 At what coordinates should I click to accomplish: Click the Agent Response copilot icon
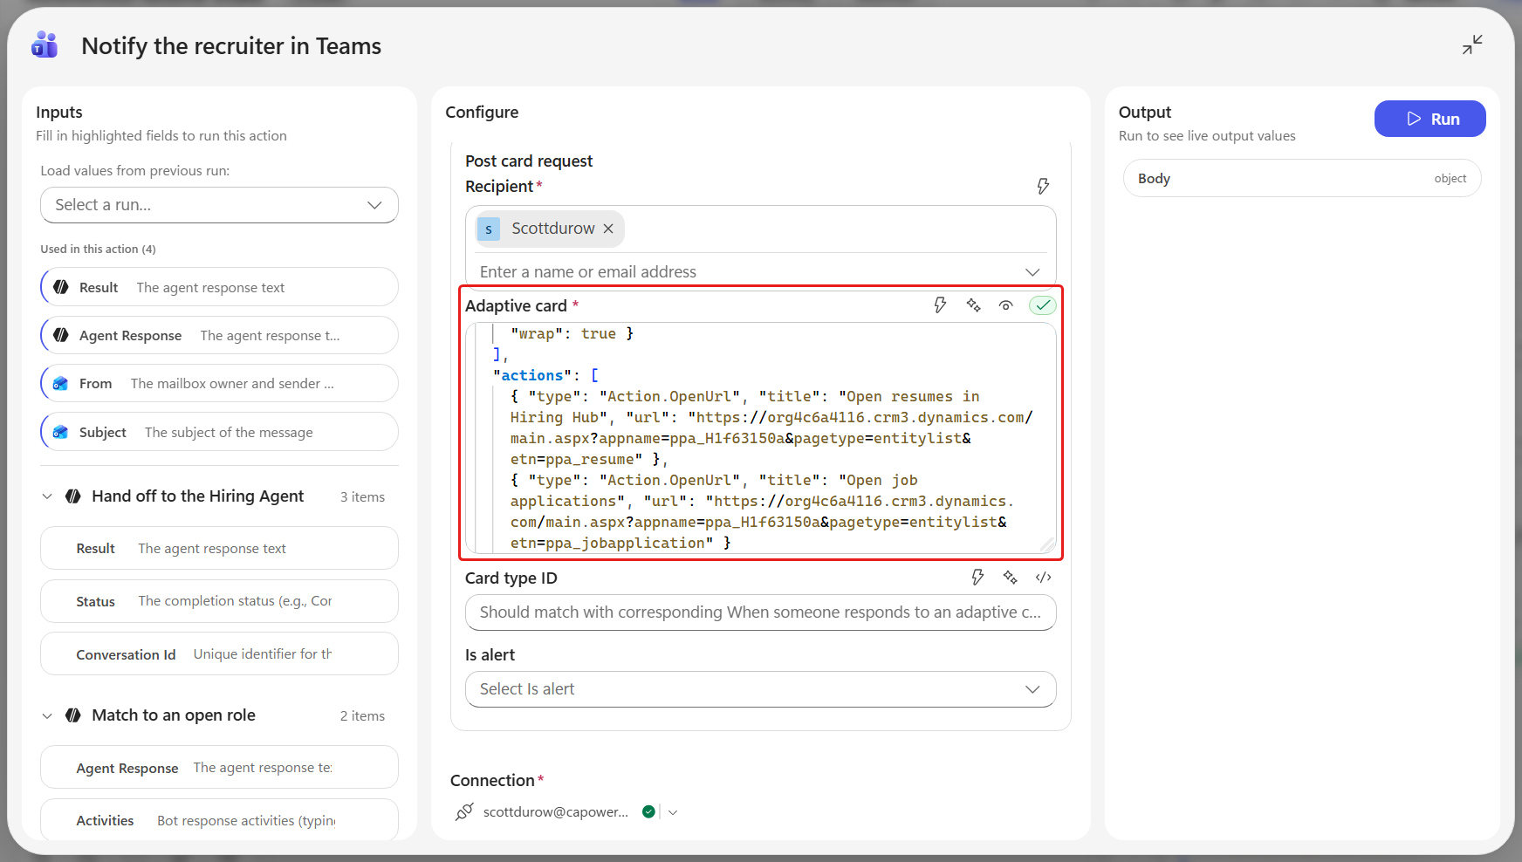pos(61,335)
